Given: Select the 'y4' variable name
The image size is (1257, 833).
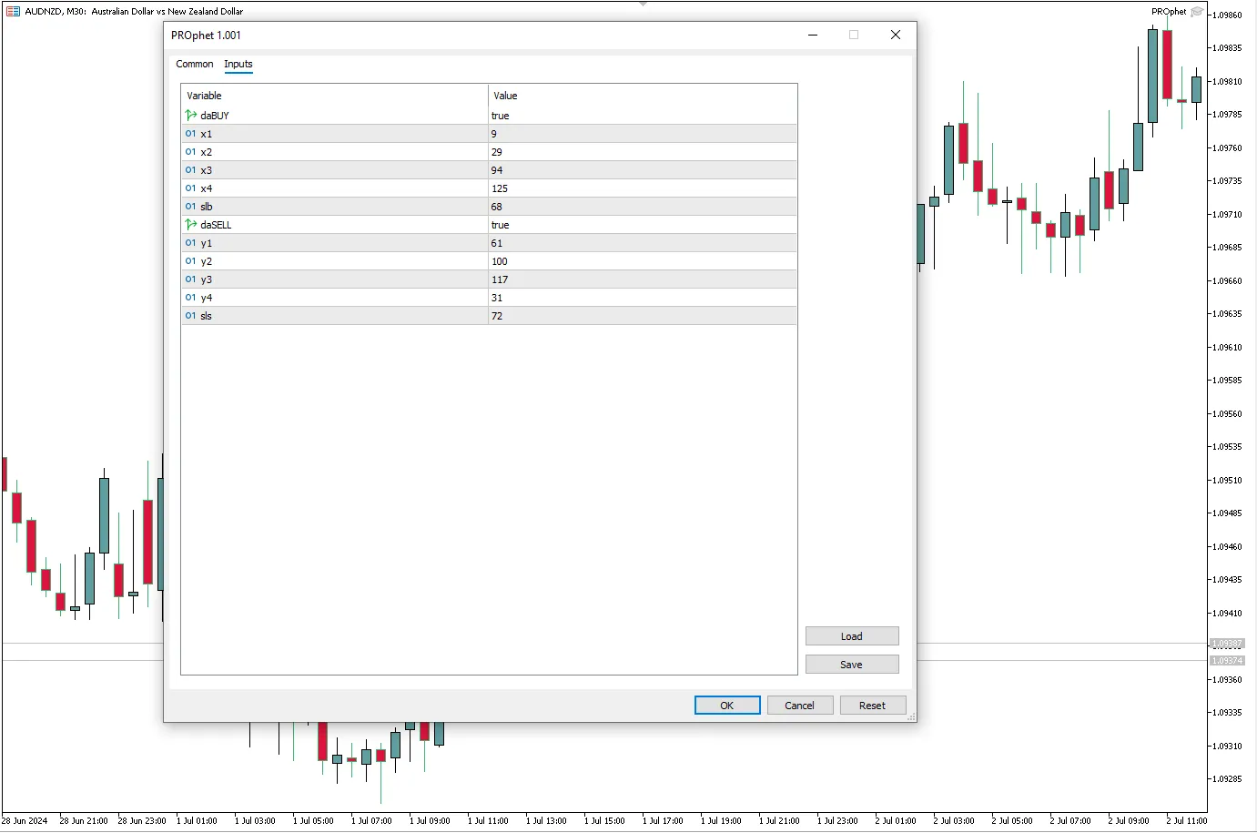Looking at the screenshot, I should click(207, 298).
